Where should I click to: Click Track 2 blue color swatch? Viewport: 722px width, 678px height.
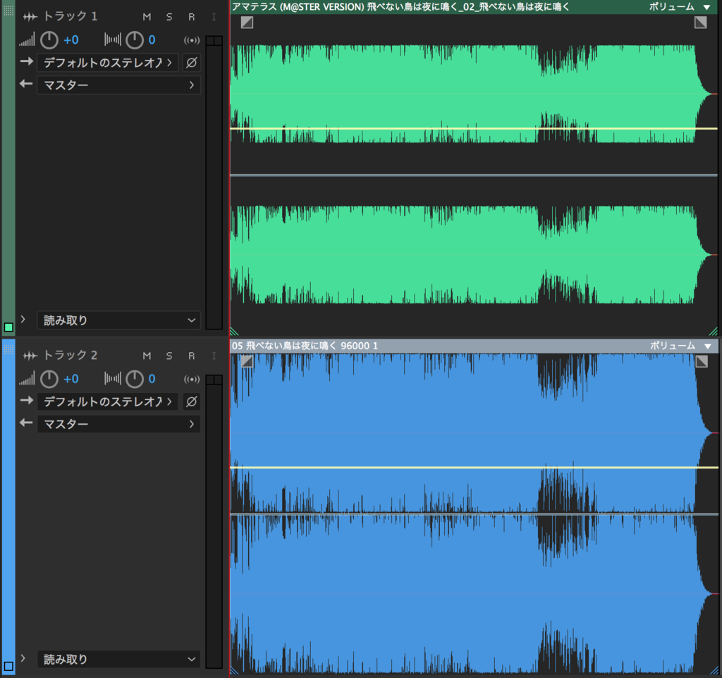click(8, 667)
